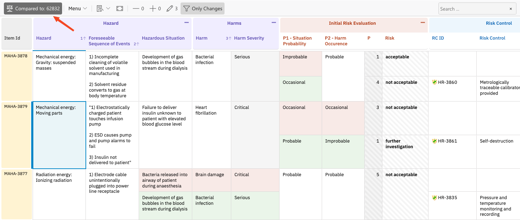
Task: Open the HR-3835 risk control link
Action: point(447,198)
